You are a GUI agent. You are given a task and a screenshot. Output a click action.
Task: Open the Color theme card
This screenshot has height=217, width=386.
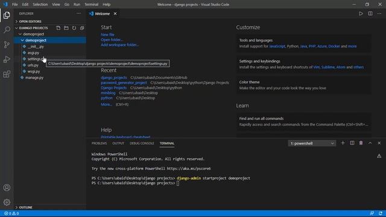coord(304,85)
